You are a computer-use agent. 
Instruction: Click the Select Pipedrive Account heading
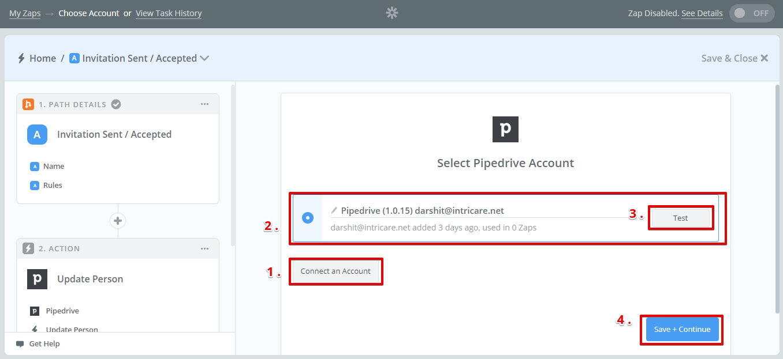pyautogui.click(x=506, y=163)
